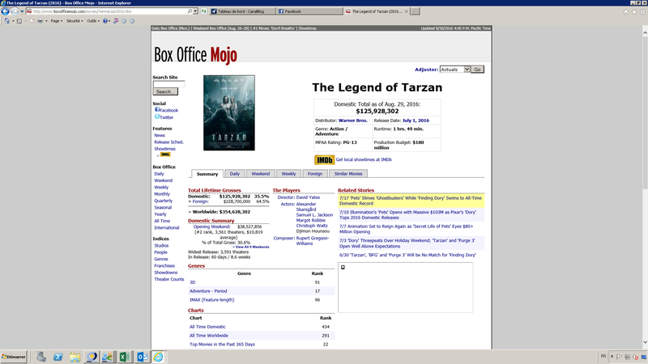This screenshot has height=364, width=648.
Task: Select the Summary tab
Action: point(207,174)
